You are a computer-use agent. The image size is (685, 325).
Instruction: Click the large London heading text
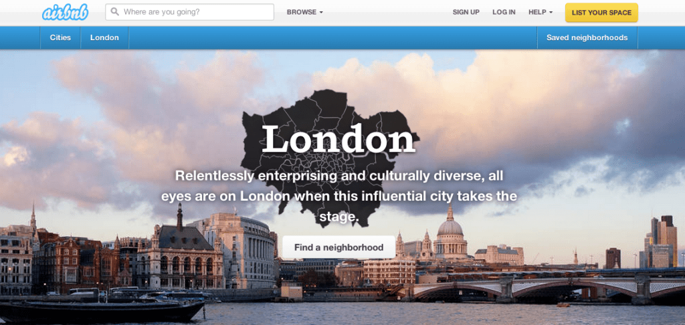pos(338,139)
